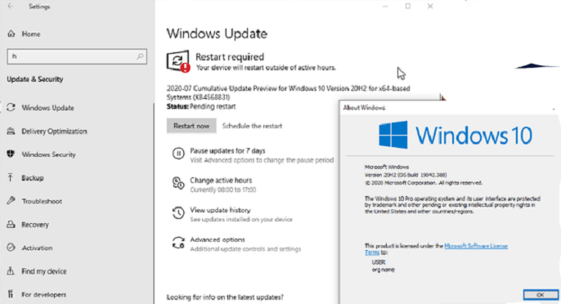The image size is (561, 304).
Task: Click the USER licensee name
Action: (x=379, y=262)
